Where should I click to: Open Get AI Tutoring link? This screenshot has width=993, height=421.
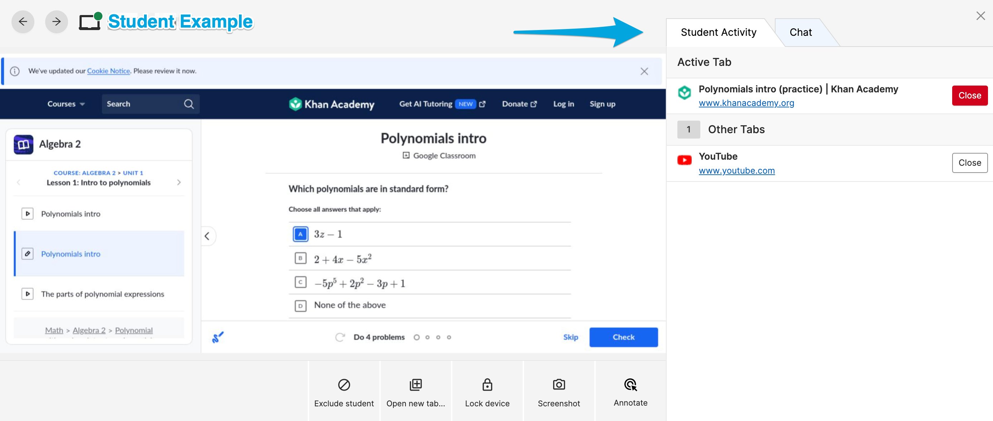tap(442, 104)
